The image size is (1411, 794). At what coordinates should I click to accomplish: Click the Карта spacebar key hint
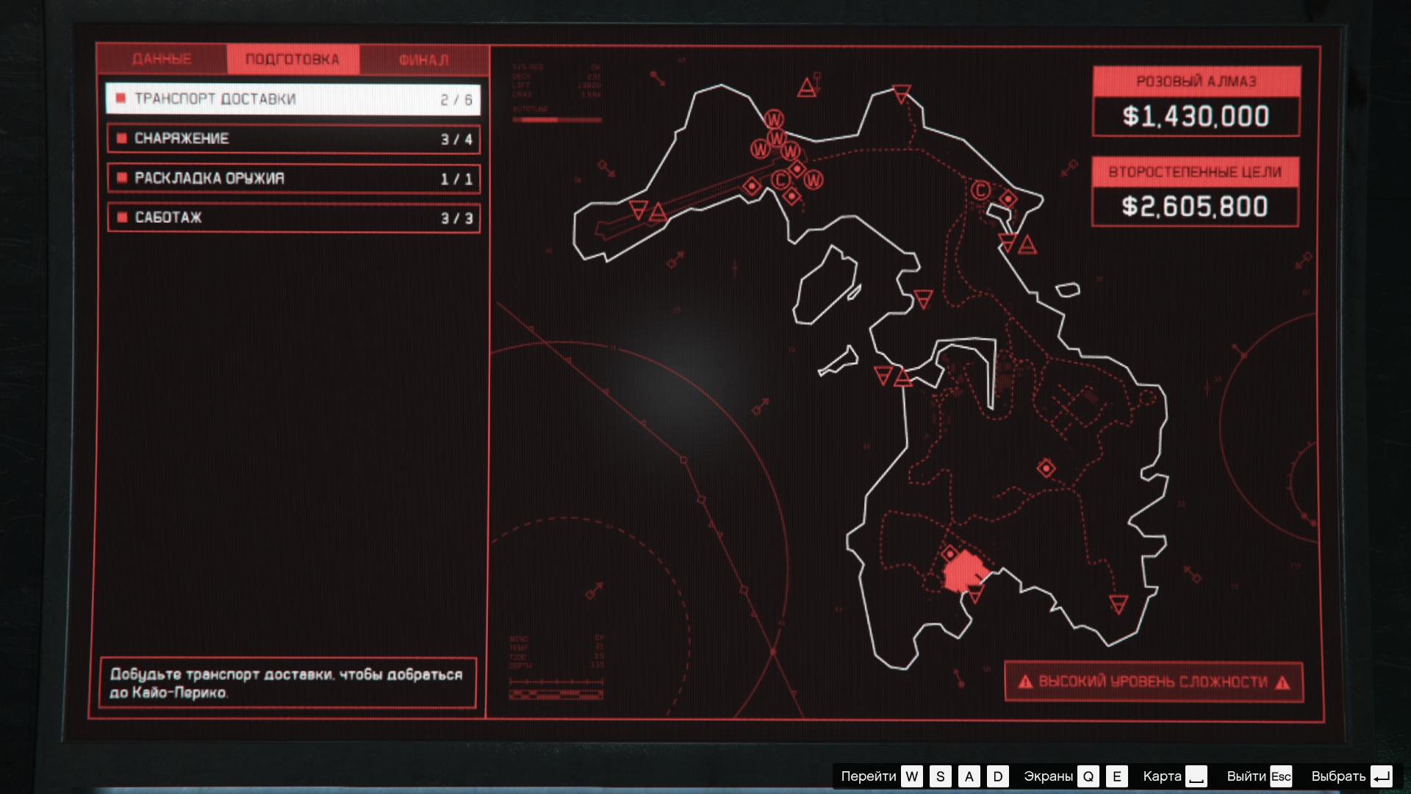pyautogui.click(x=1196, y=776)
